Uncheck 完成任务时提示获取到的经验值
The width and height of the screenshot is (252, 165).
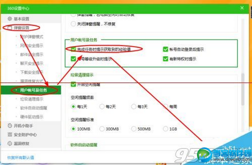74,49
